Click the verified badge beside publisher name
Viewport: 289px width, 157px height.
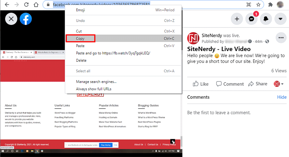[250, 42]
